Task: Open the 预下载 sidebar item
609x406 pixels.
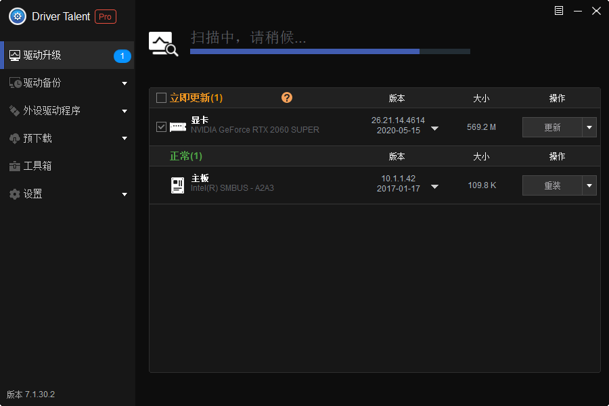Action: (38, 139)
